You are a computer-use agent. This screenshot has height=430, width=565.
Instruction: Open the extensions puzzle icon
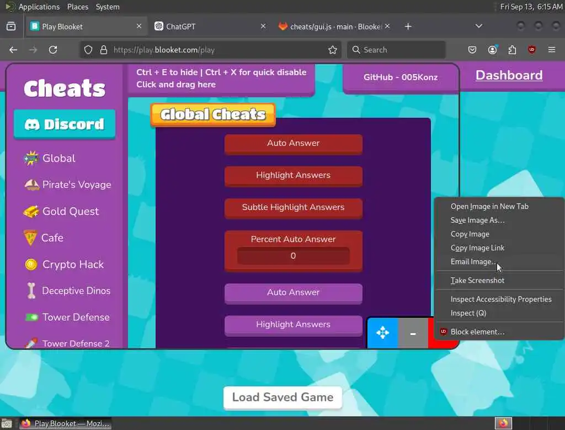pyautogui.click(x=512, y=50)
